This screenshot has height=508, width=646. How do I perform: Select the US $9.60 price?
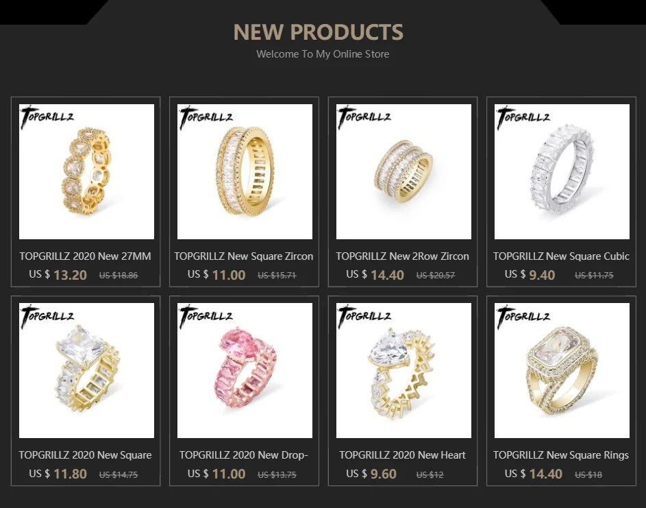(x=371, y=474)
